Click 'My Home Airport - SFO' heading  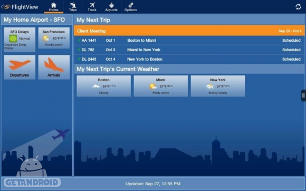[x=34, y=20]
